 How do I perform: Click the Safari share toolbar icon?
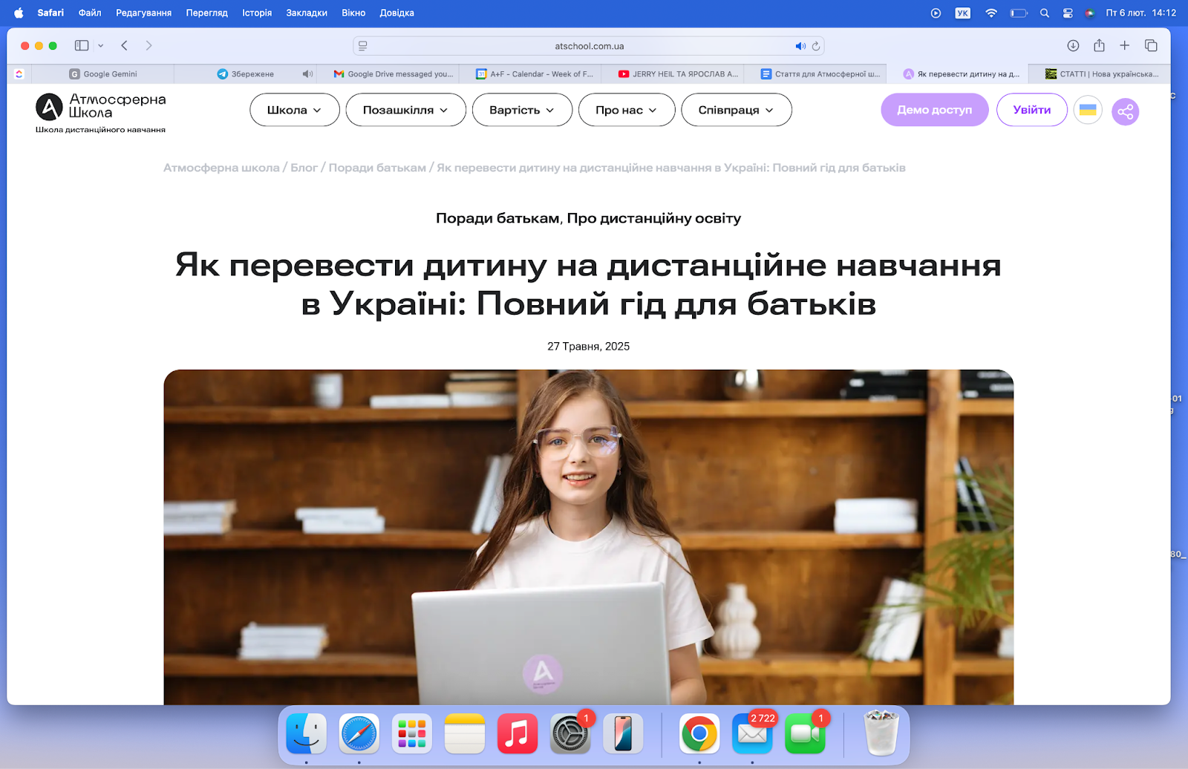1099,46
